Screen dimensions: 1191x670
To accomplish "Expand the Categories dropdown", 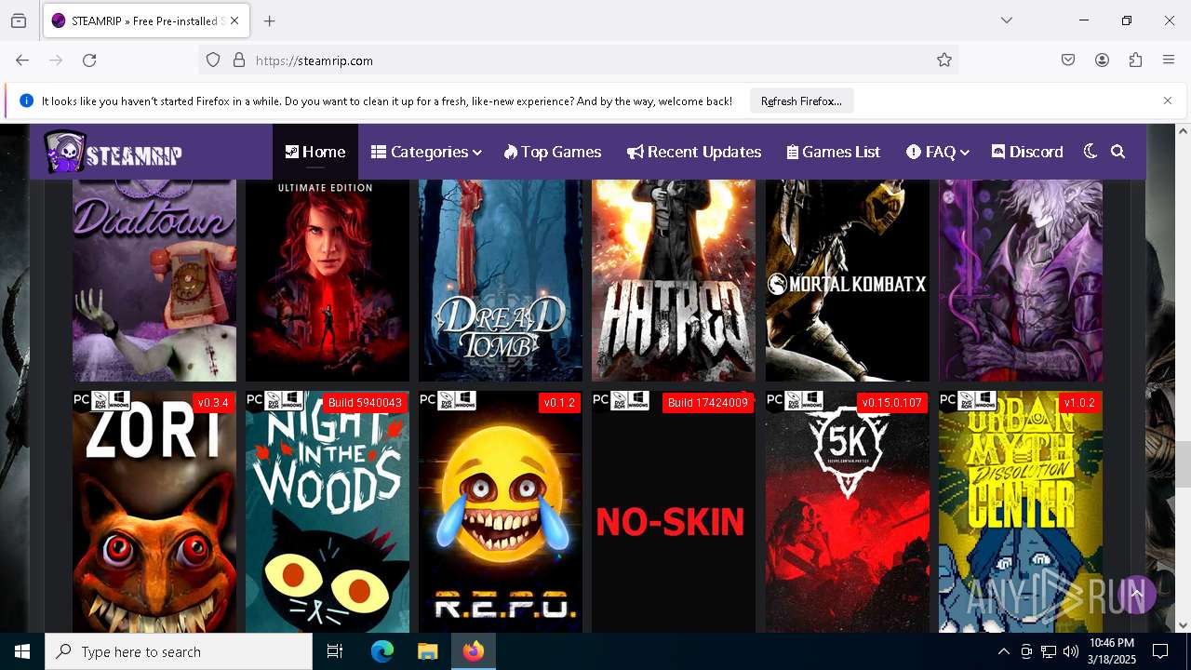I will pos(426,152).
